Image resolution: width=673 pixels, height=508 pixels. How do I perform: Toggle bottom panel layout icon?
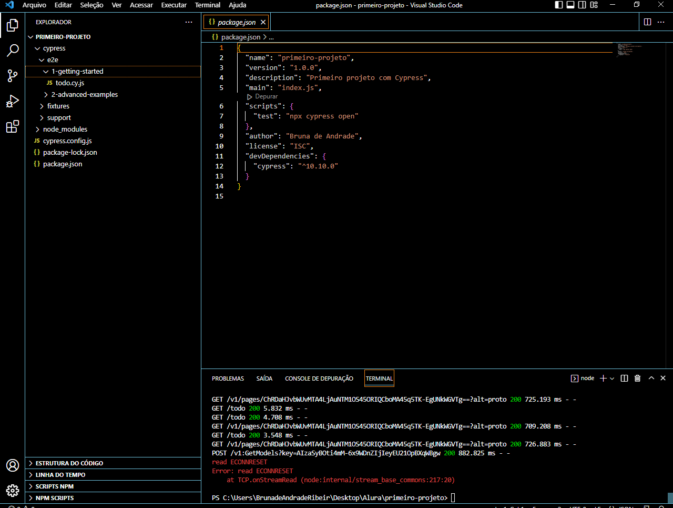click(x=570, y=5)
